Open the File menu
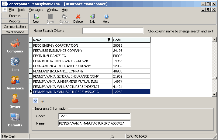Image resolution: width=218 pixels, height=140 pixels. coord(11,10)
